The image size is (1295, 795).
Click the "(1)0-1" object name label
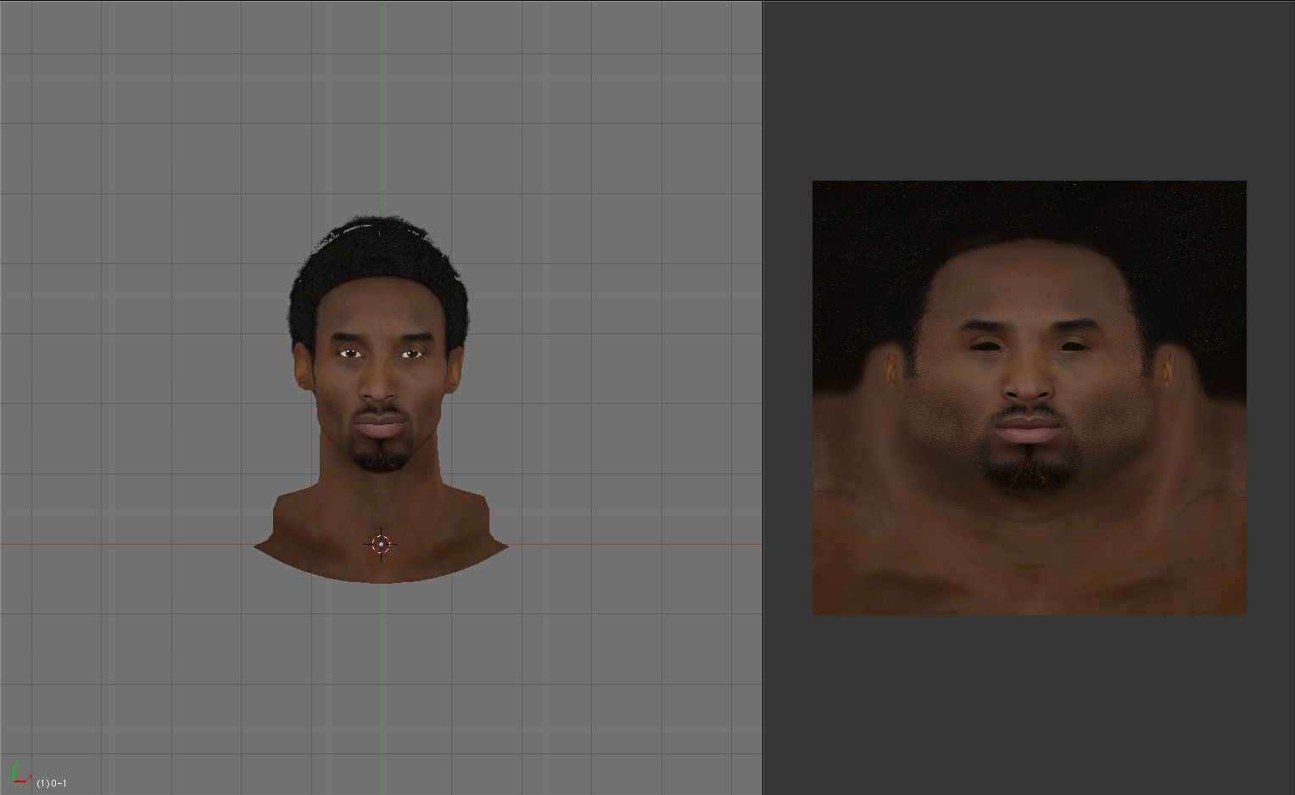pos(52,782)
